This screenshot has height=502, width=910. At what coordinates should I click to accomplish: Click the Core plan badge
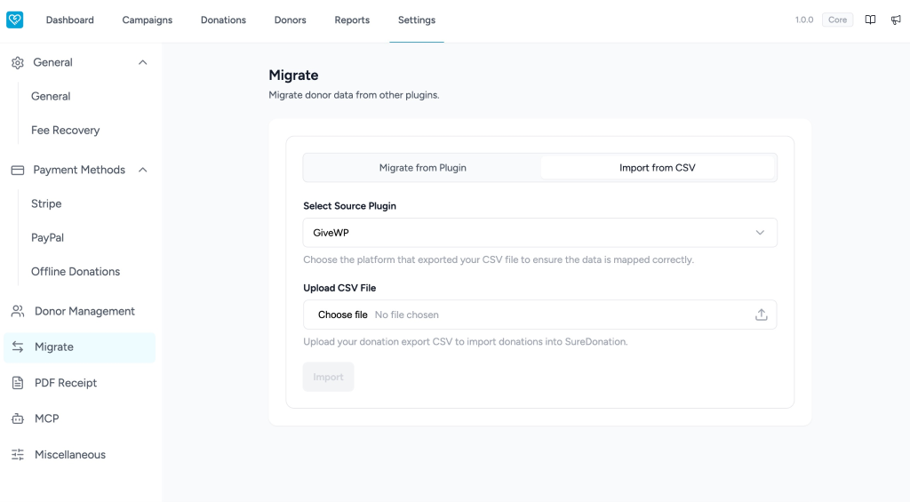point(837,20)
